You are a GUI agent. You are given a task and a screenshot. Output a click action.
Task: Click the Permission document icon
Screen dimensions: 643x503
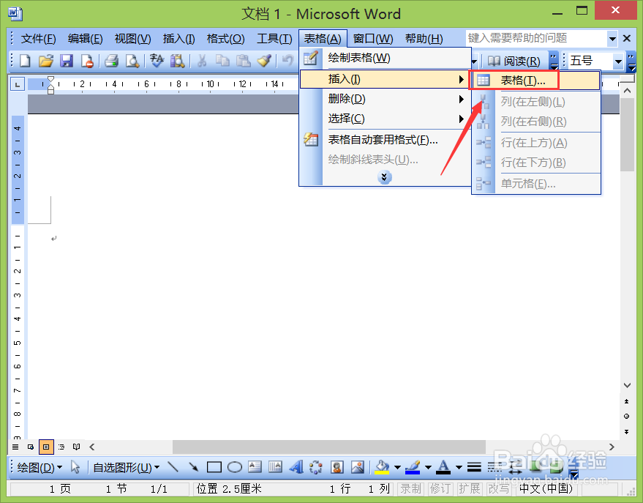coord(87,61)
